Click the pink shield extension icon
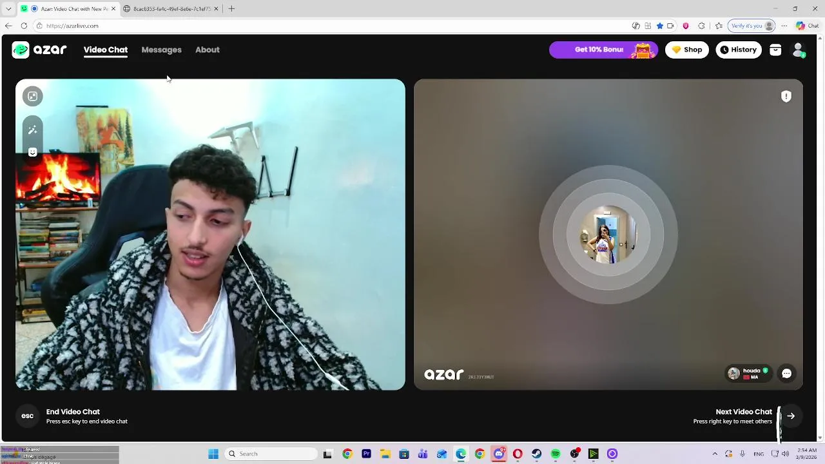 point(686,26)
